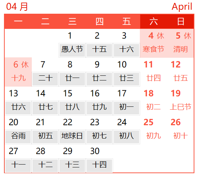Click the 五 Friday column header
This screenshot has width=198, height=175.
click(126, 21)
